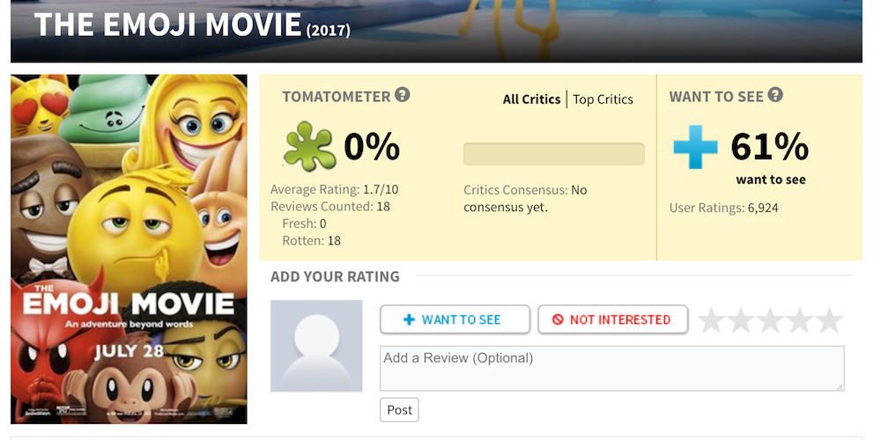Screen dimensions: 881x440
Task: Rate the movie with the third star
Action: (x=770, y=320)
